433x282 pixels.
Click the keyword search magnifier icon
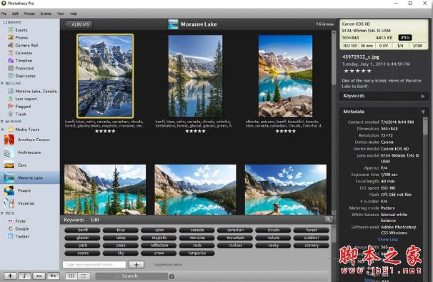click(328, 220)
